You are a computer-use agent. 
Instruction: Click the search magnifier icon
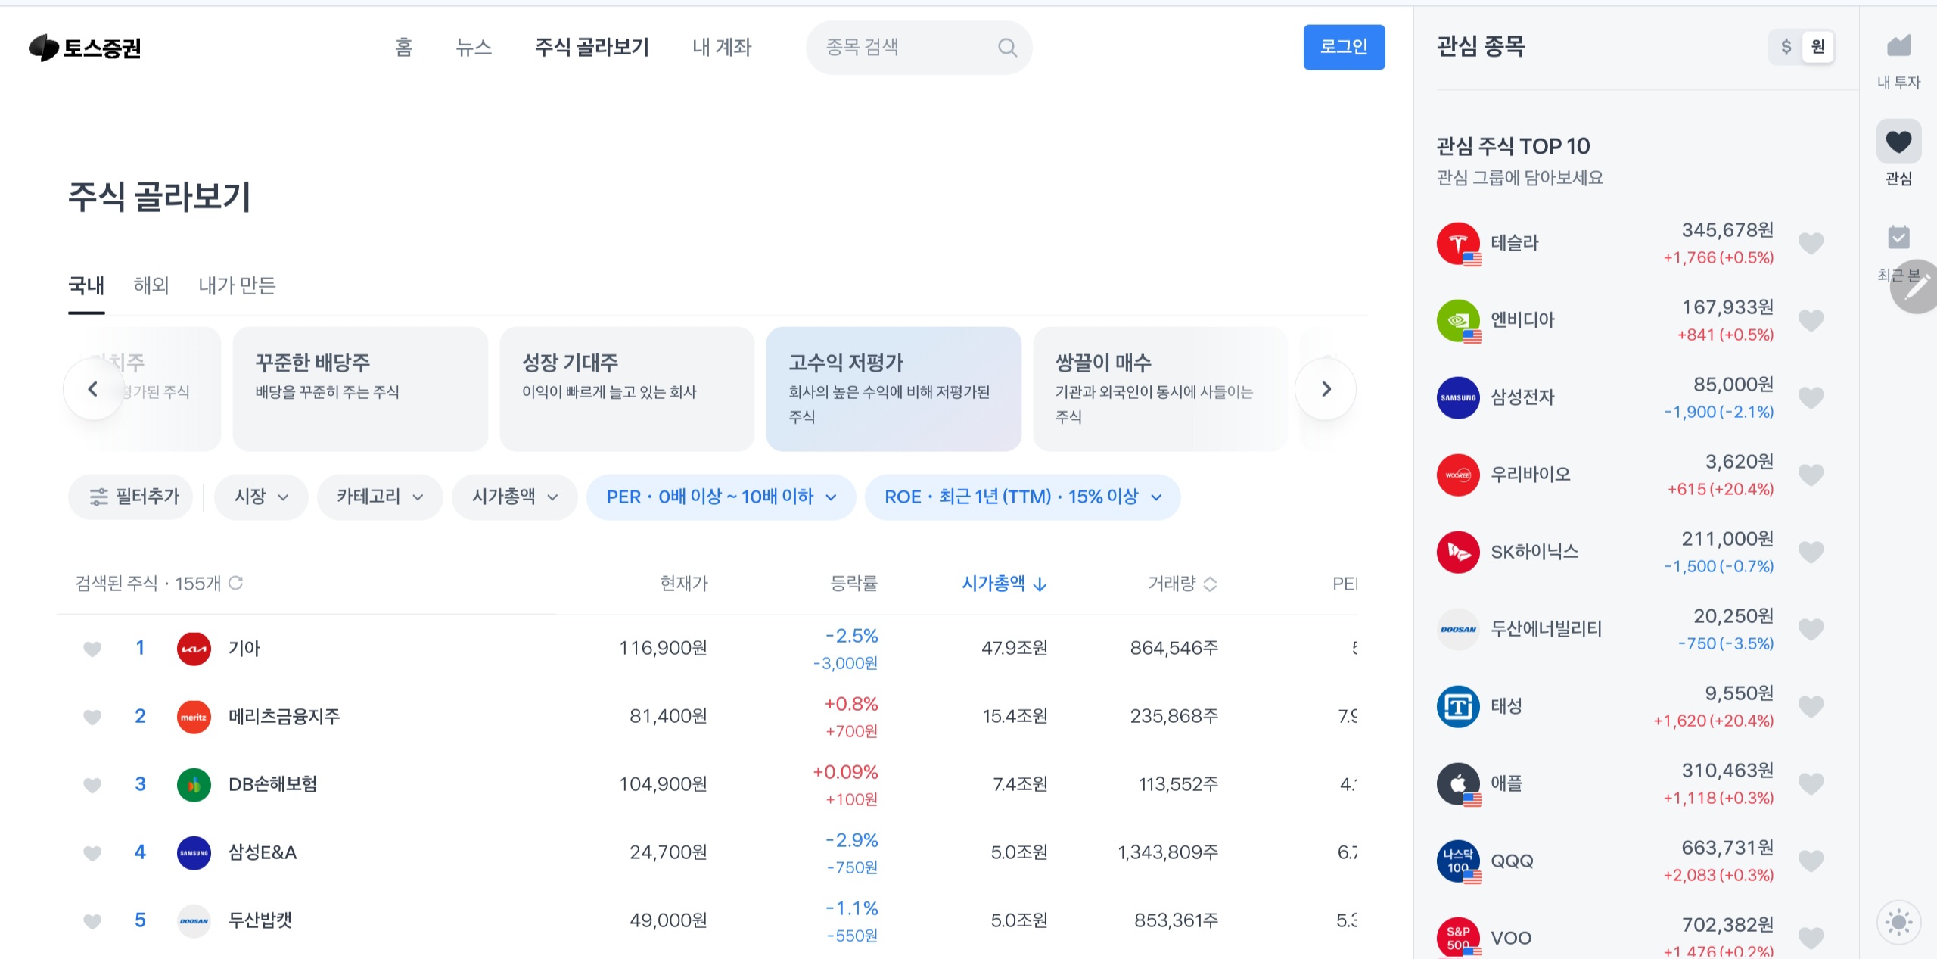1007,48
